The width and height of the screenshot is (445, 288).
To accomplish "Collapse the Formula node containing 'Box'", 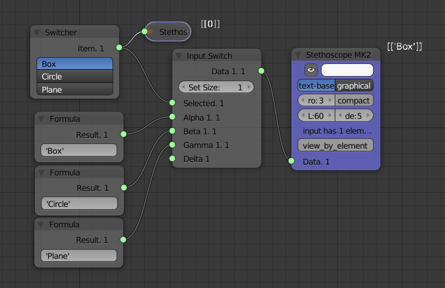I will pyautogui.click(x=41, y=119).
